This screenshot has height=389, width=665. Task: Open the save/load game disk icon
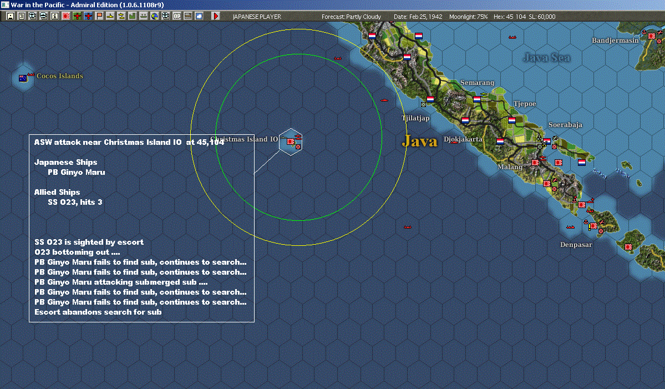pos(10,16)
